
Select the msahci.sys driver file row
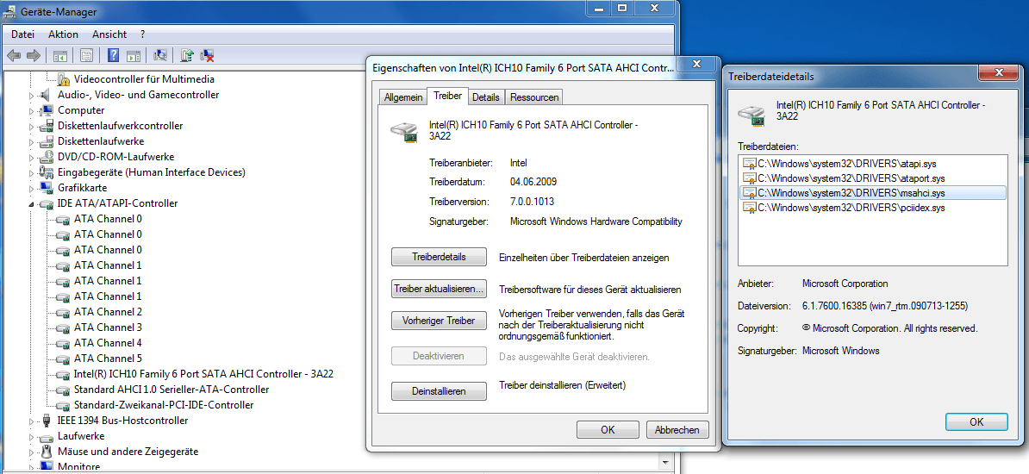873,193
